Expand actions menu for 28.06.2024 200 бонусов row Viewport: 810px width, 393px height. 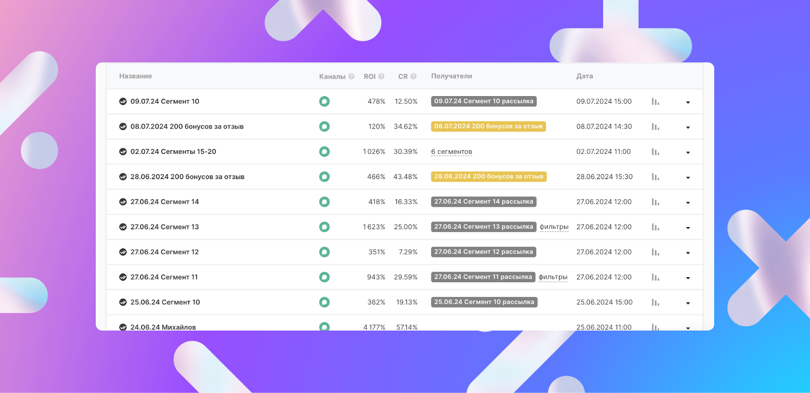coord(688,178)
